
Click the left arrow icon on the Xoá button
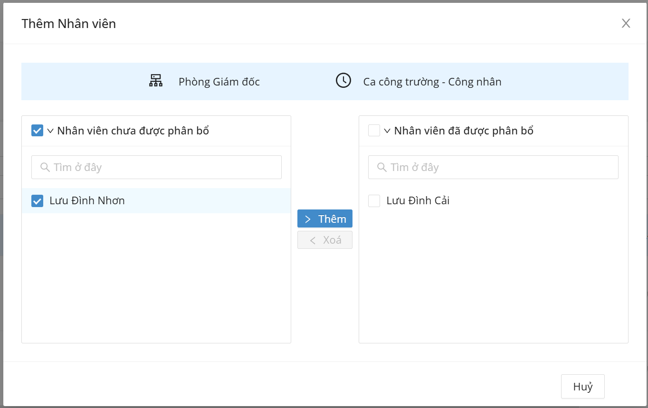coord(313,240)
